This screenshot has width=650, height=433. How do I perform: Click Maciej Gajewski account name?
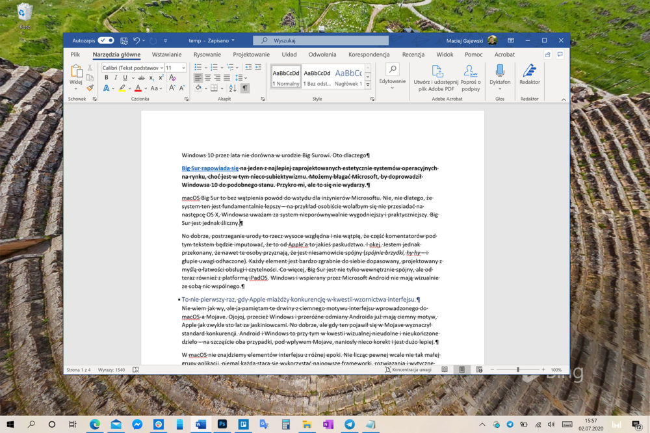(464, 41)
